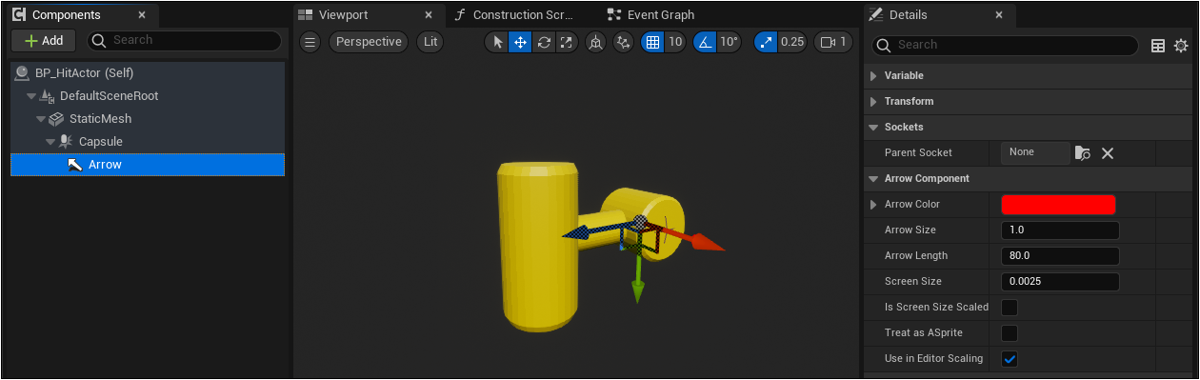Choose the Select mode cursor tool
The height and width of the screenshot is (380, 1200).
coord(496,42)
